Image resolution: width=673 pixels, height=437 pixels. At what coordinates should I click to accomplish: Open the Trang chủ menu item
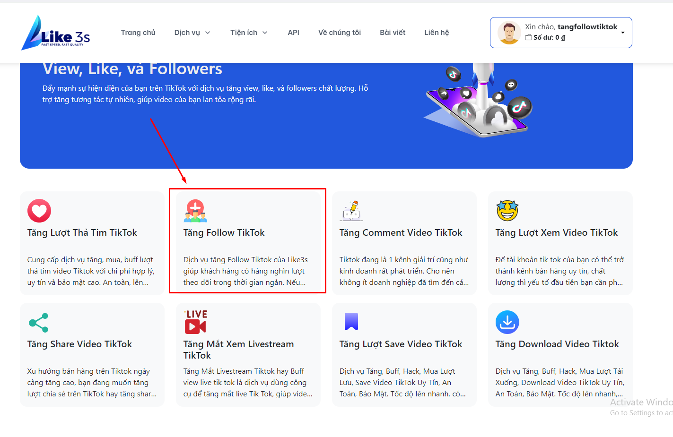tap(138, 33)
